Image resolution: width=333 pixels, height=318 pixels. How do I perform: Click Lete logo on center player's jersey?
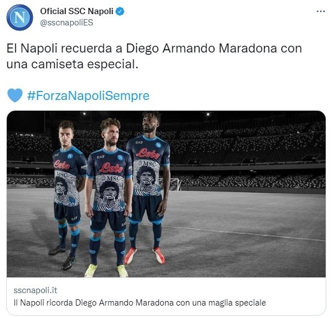tap(111, 168)
